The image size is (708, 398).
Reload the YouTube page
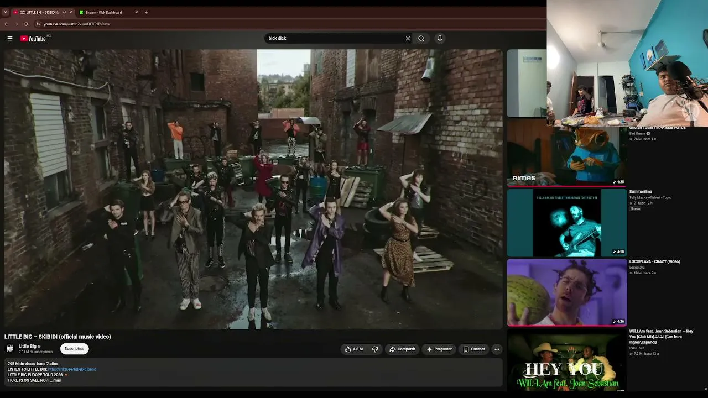[x=26, y=24]
